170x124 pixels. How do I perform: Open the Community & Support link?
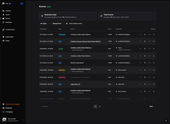pos(11,104)
